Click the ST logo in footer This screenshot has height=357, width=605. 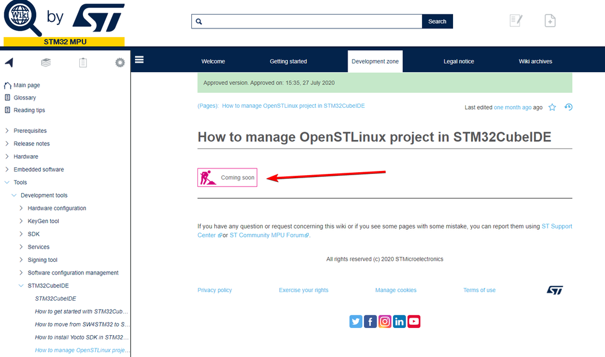pyautogui.click(x=555, y=290)
